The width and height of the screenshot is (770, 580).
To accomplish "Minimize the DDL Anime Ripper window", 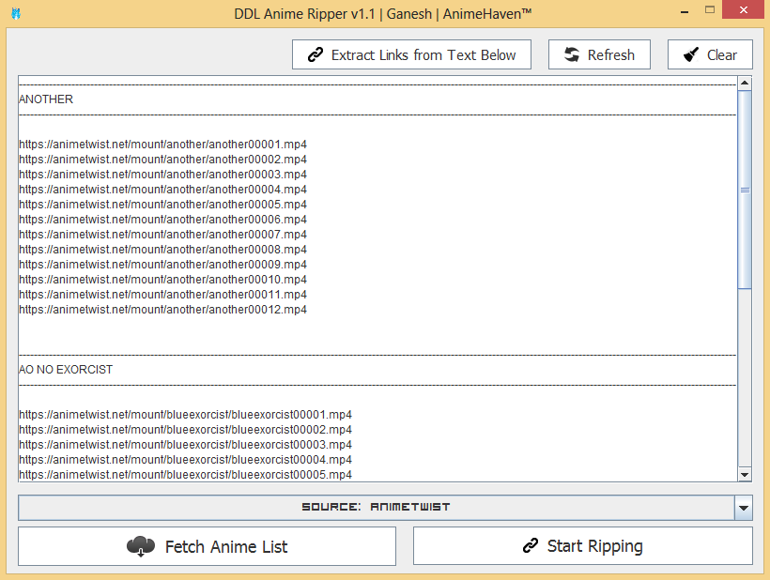I will click(x=685, y=10).
